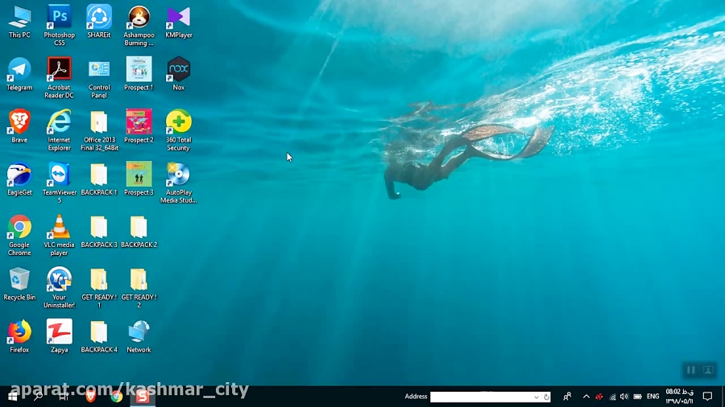This screenshot has height=407, width=725.
Task: Open the Address toolbar dropdown arrow
Action: pyautogui.click(x=536, y=397)
